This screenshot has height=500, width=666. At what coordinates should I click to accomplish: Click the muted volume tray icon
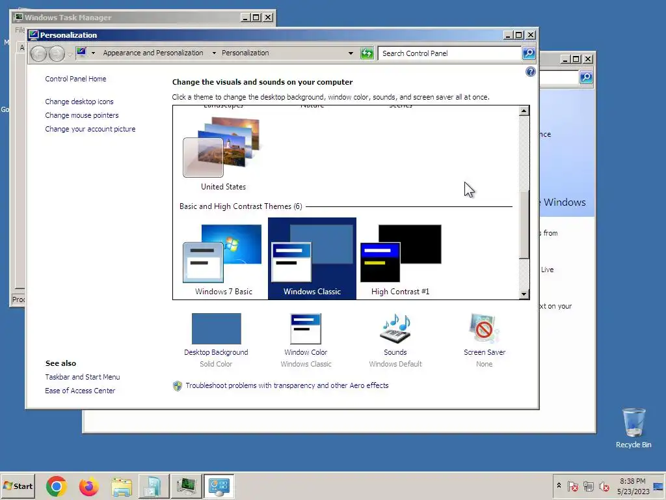pyautogui.click(x=604, y=486)
